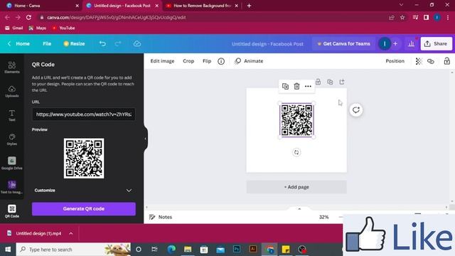This screenshot has height=256, width=455.
Task: Switch to the How to Remove Background tab
Action: click(202, 6)
